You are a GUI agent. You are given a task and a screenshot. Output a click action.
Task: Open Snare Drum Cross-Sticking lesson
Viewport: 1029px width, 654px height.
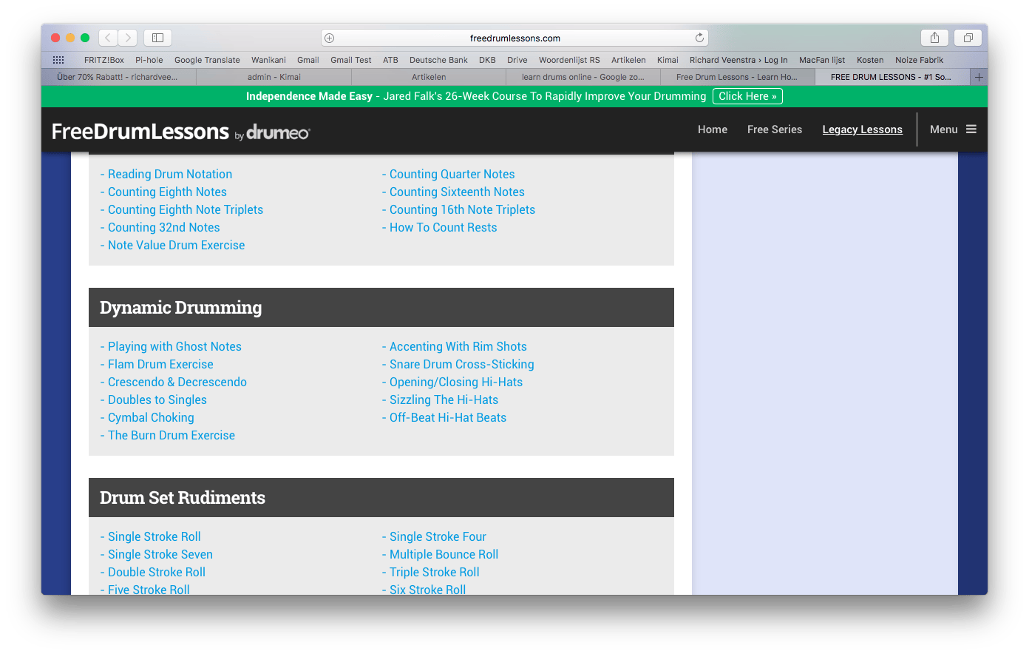point(461,364)
